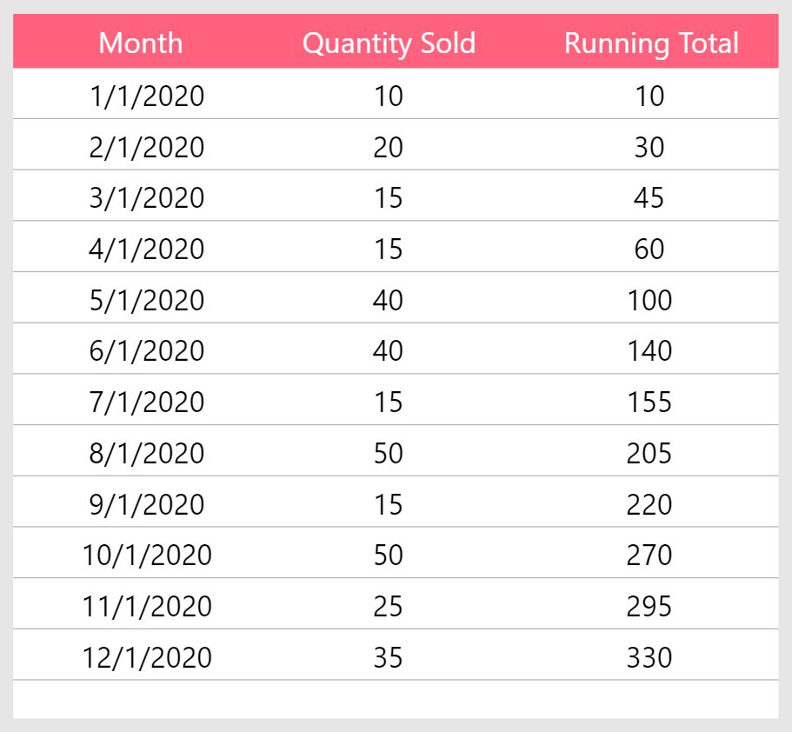
Task: Click quantity sold value 35
Action: [388, 657]
